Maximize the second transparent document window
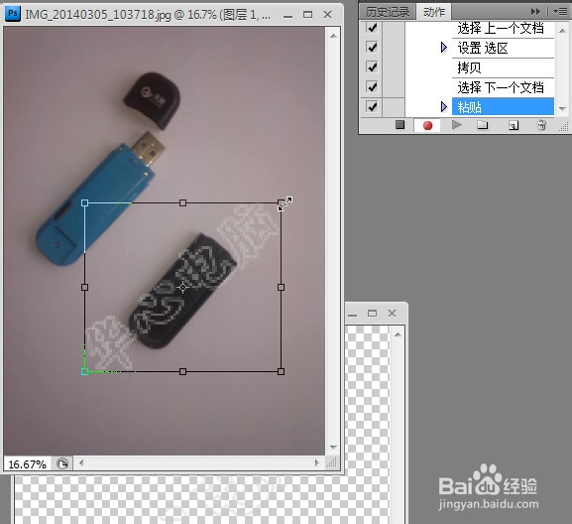Image resolution: width=572 pixels, height=524 pixels. pos(372,314)
